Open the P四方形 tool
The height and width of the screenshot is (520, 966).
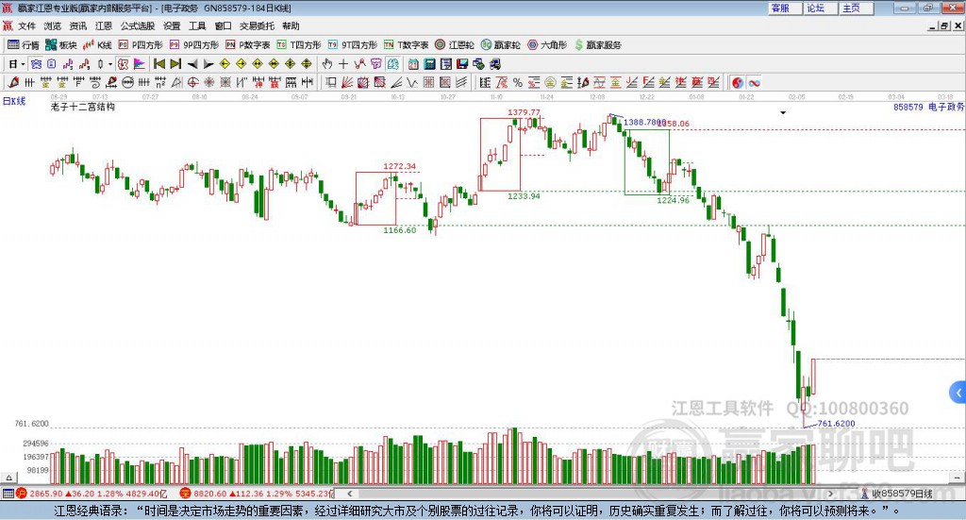click(141, 45)
